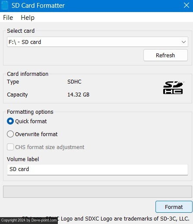Open the Help menu
The width and height of the screenshot is (193, 224).
pyautogui.click(x=28, y=18)
